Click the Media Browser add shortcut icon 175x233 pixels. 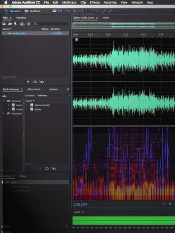5,96
